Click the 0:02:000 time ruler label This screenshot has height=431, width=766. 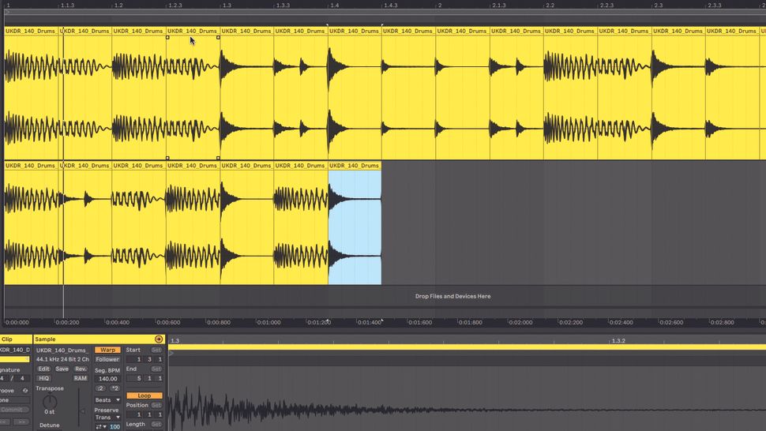coord(520,322)
